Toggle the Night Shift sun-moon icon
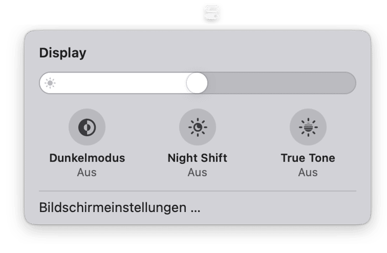 pos(197,127)
